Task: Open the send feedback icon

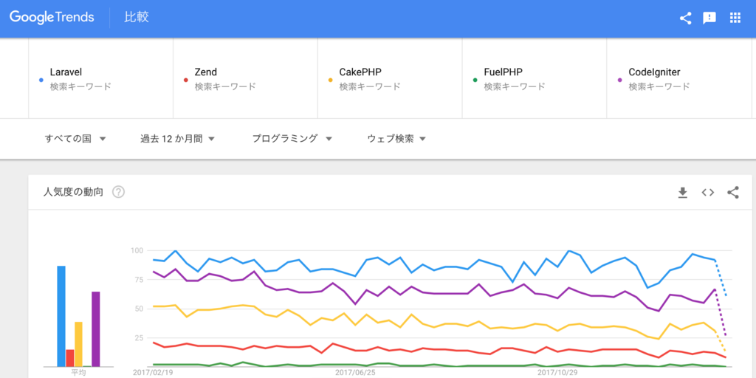Action: [x=709, y=18]
